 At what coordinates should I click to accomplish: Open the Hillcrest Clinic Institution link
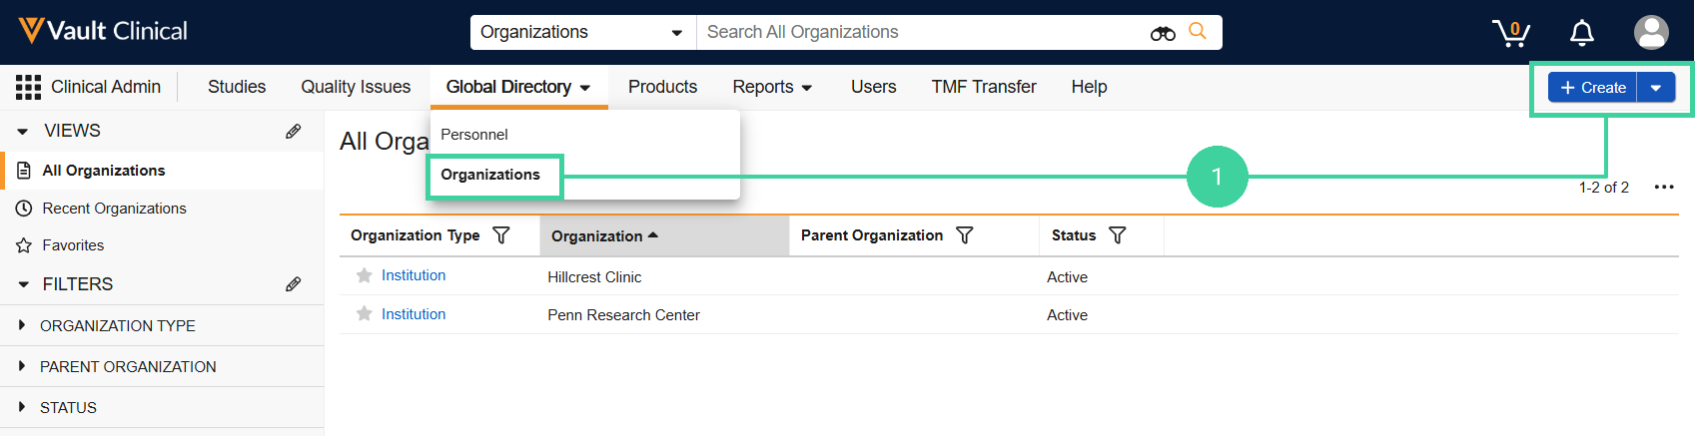click(414, 275)
